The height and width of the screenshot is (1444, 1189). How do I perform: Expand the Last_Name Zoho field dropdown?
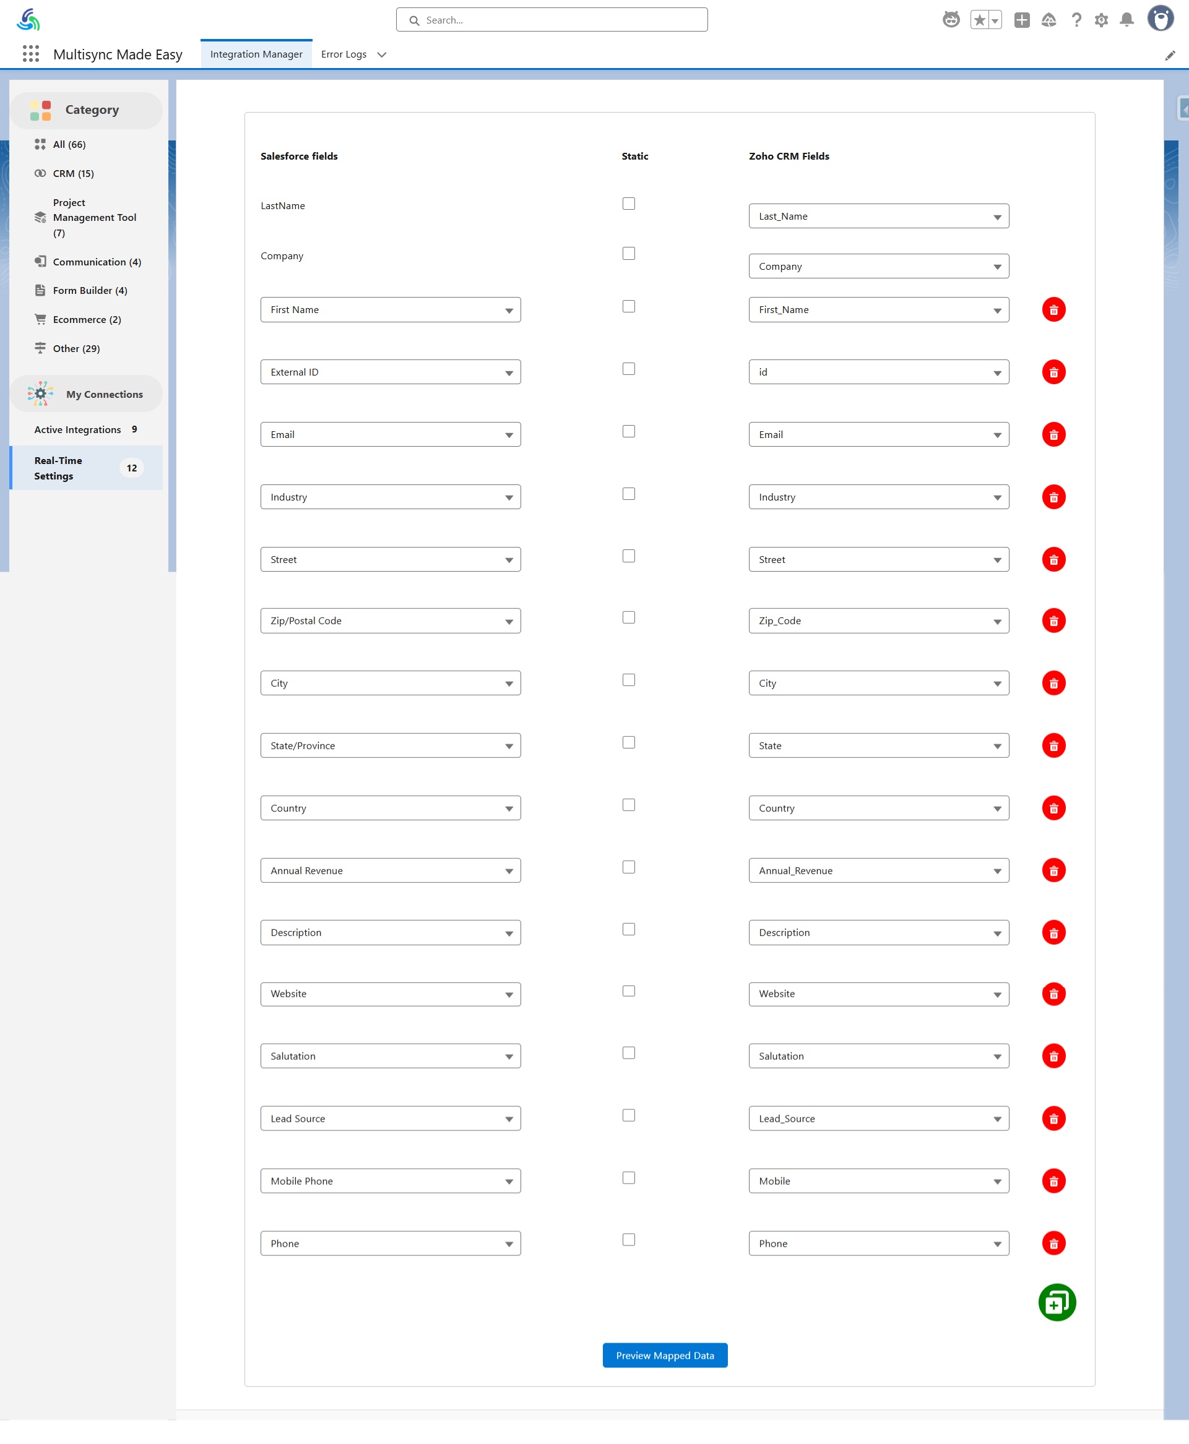[878, 217]
